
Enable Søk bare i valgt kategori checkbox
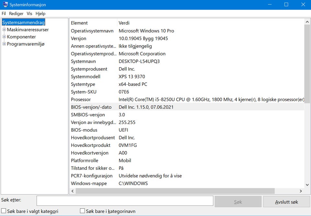[4, 211]
